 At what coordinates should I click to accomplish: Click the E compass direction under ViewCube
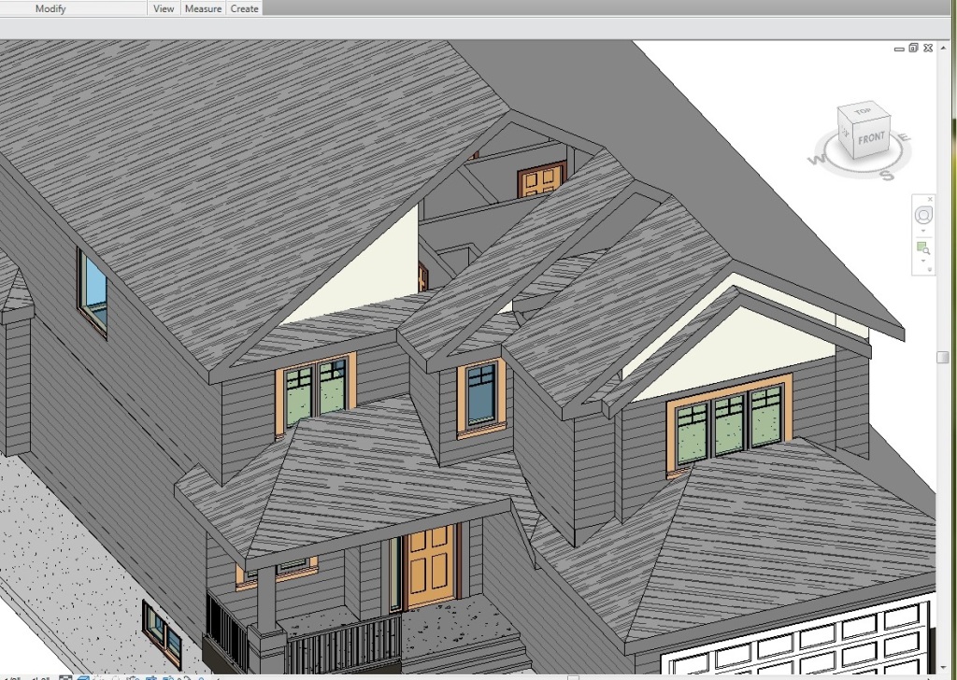click(905, 137)
